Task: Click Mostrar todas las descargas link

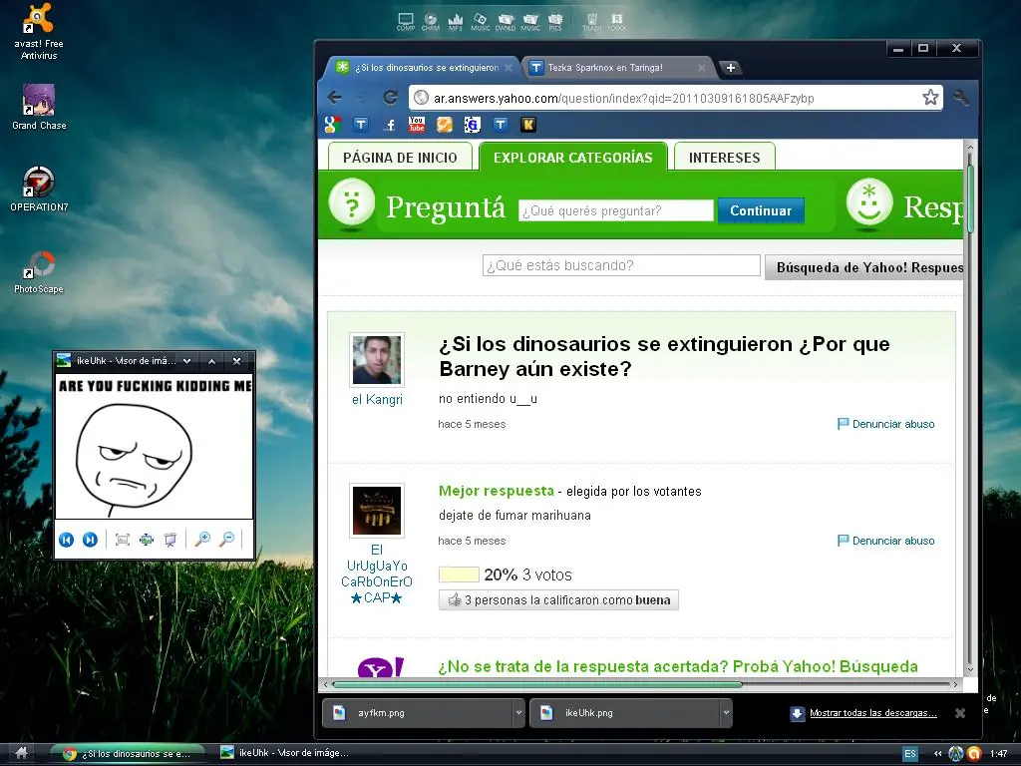Action: pyautogui.click(x=873, y=713)
